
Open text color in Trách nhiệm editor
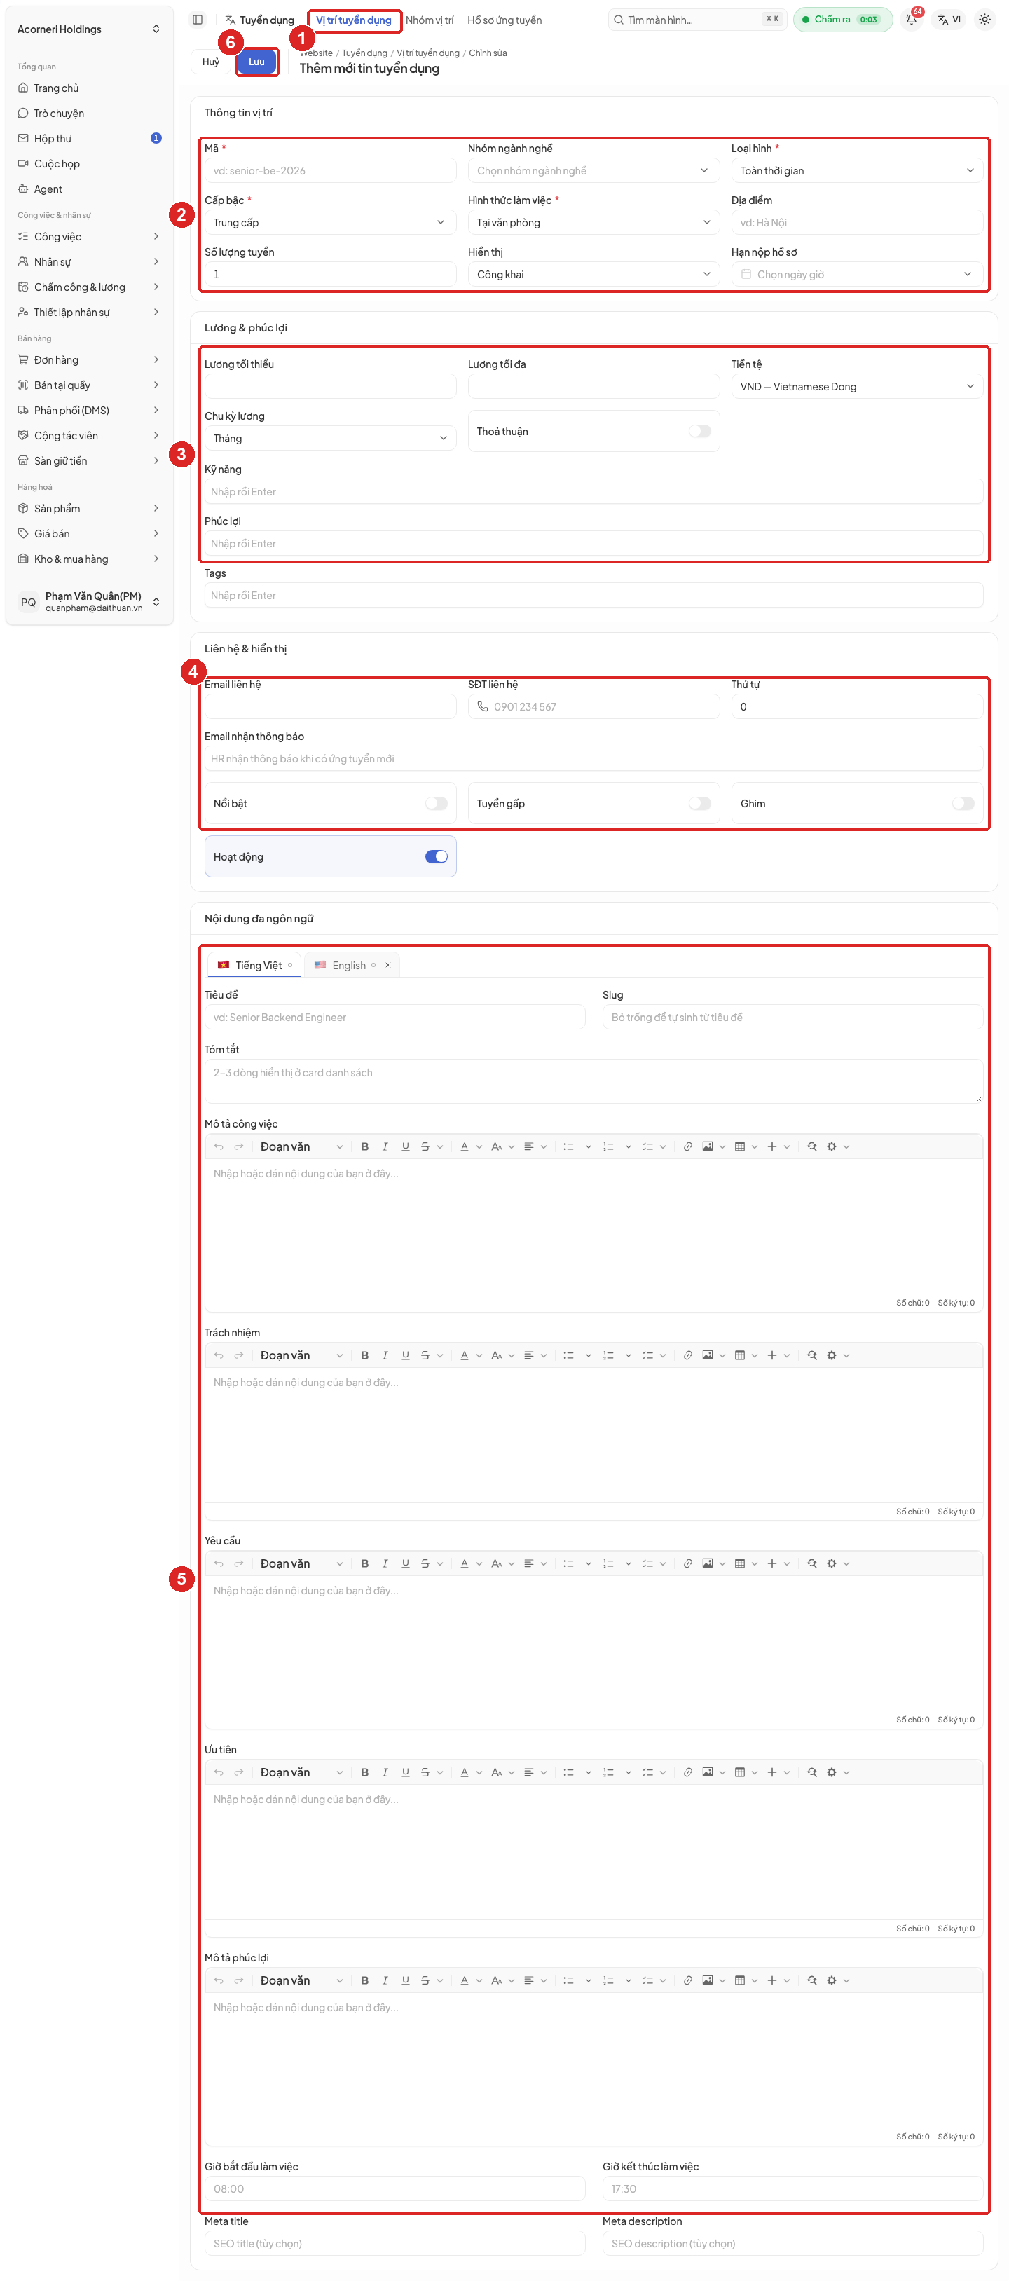[x=465, y=1356]
